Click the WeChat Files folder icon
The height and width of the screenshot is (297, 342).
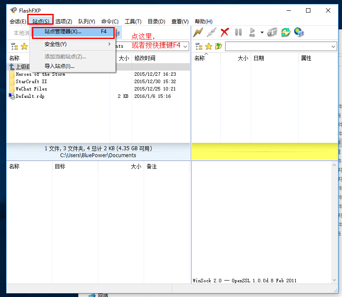pos(12,89)
